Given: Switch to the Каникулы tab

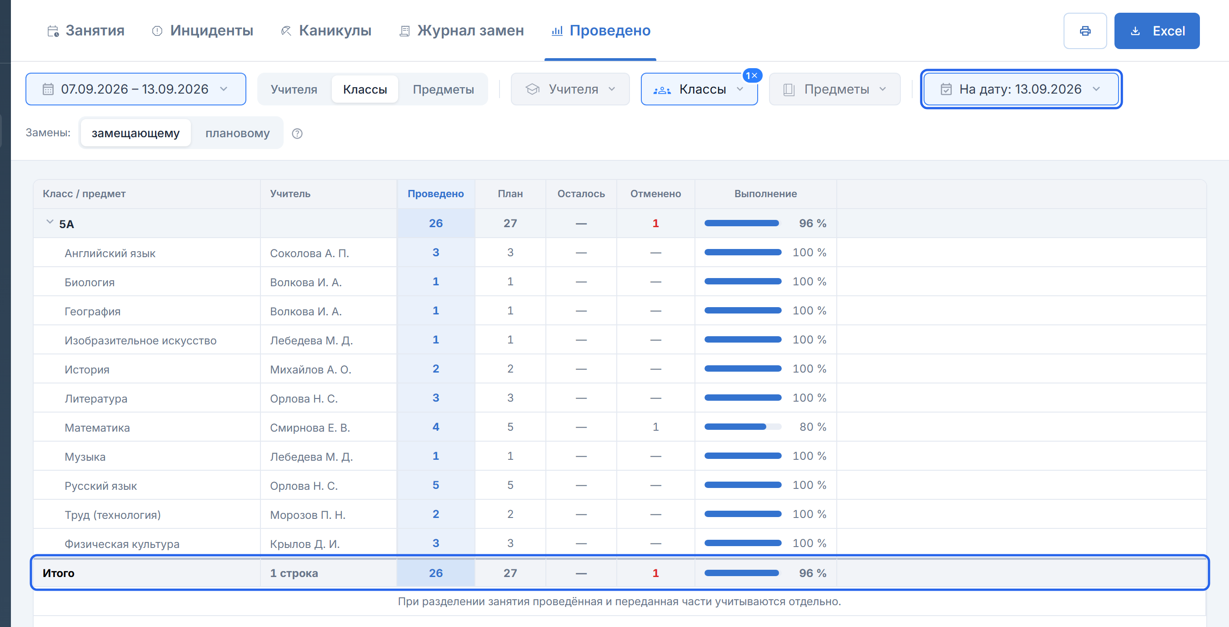Looking at the screenshot, I should (x=326, y=31).
